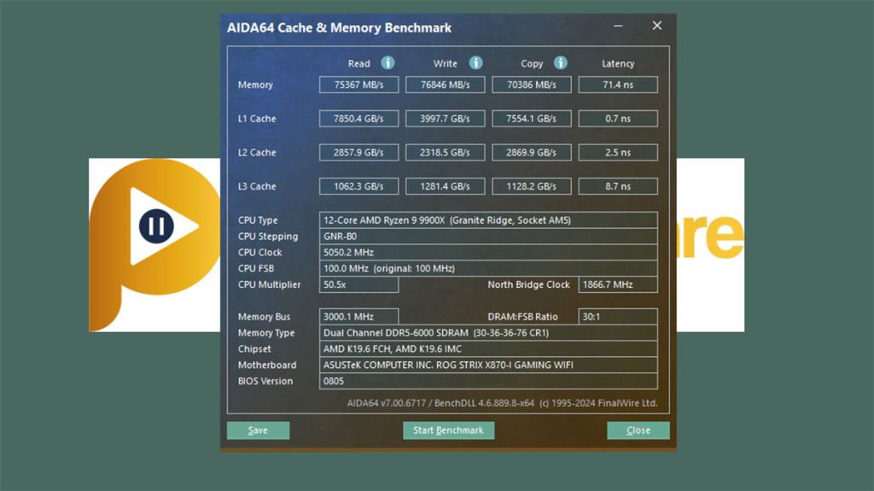The image size is (874, 491).
Task: Select the L1 Cache copy value 7554.1 GB/s
Action: click(x=532, y=119)
